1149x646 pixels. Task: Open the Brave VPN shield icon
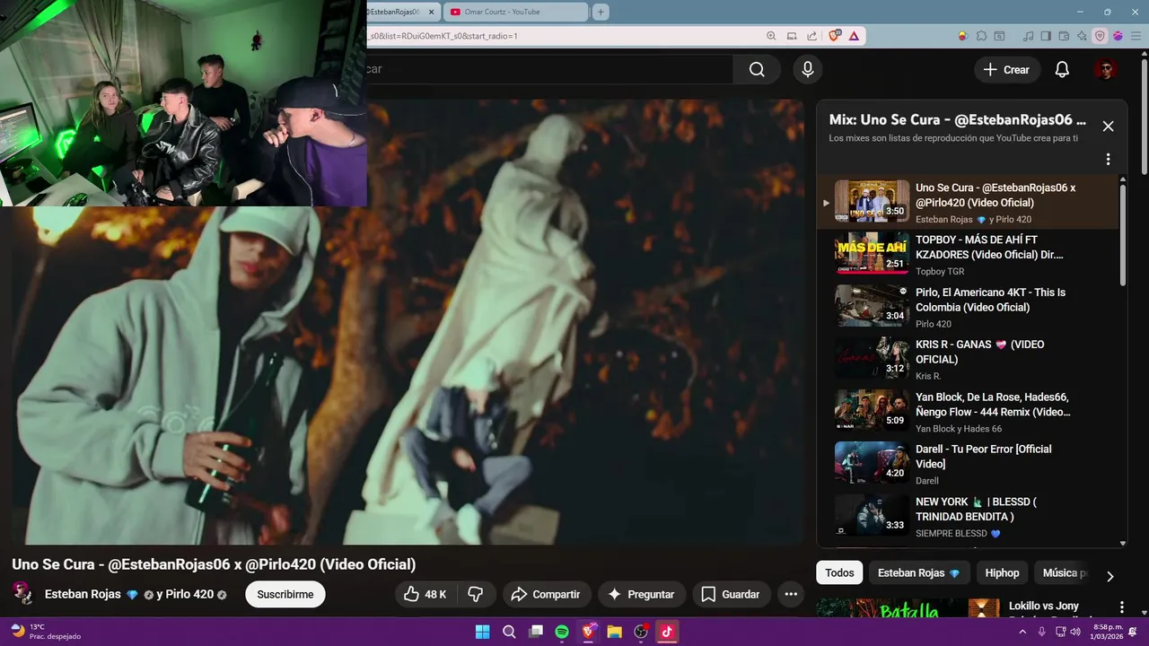[1100, 36]
